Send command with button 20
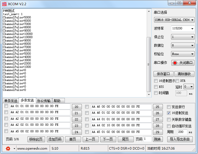The image size is (198, 154). tap(77, 107)
